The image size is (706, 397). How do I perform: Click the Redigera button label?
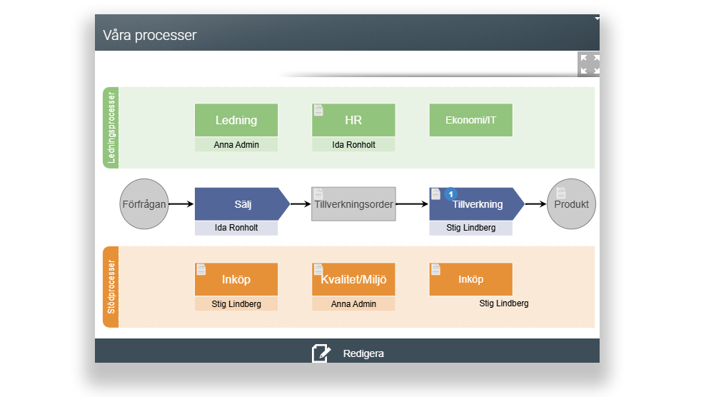tap(363, 353)
